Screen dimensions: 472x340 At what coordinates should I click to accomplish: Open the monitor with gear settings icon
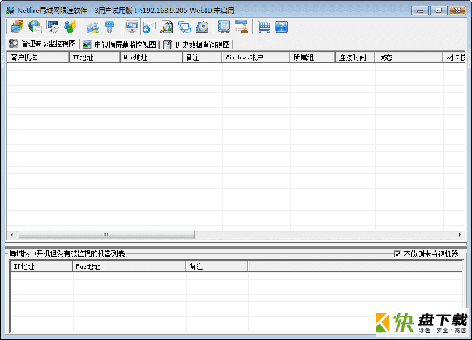53,27
